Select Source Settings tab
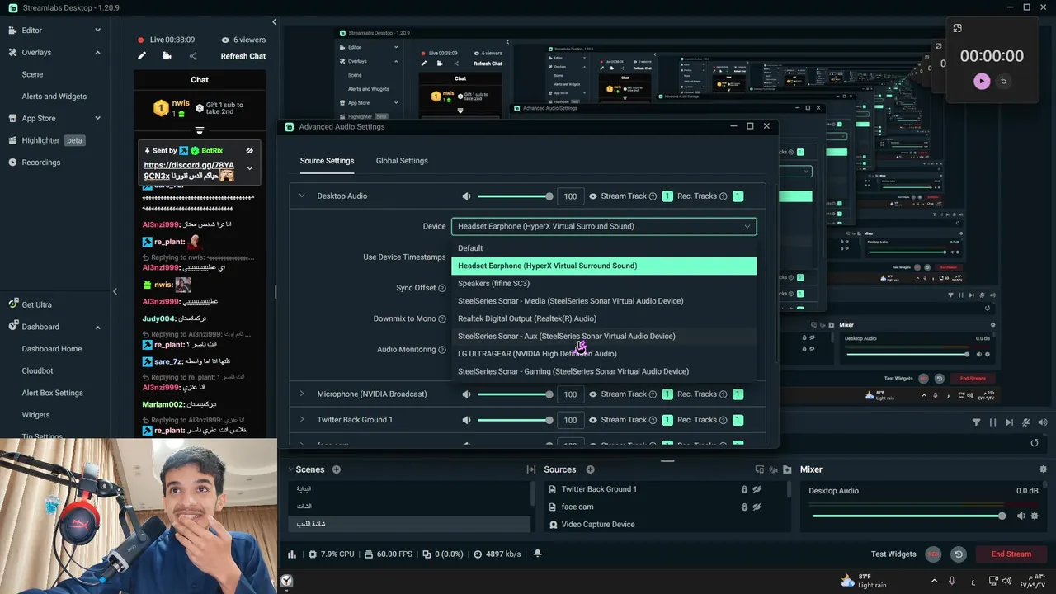 click(x=327, y=161)
